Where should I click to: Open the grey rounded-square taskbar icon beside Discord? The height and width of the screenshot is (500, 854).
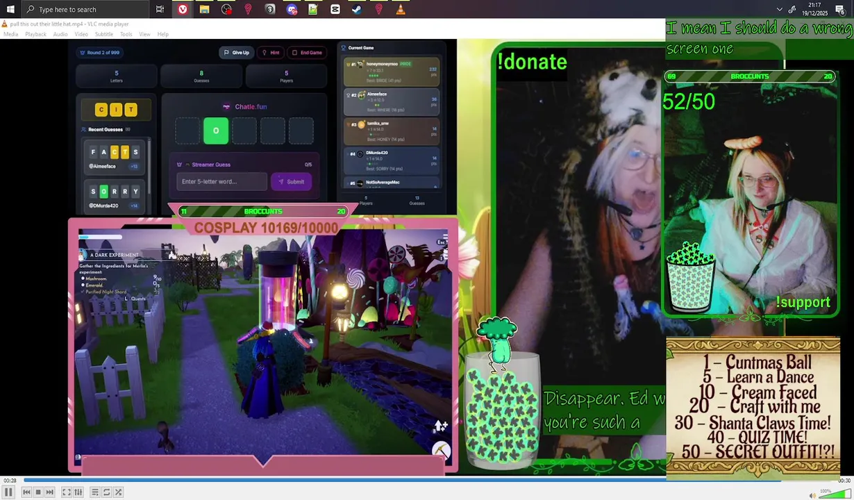[x=270, y=9]
